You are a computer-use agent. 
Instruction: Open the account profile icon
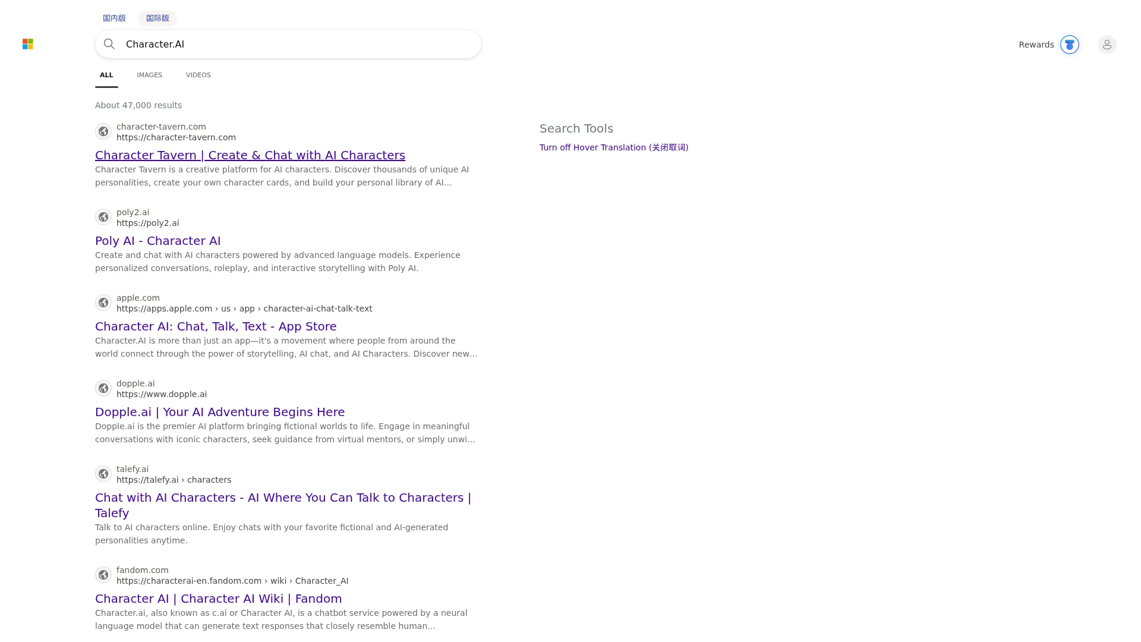click(1107, 45)
